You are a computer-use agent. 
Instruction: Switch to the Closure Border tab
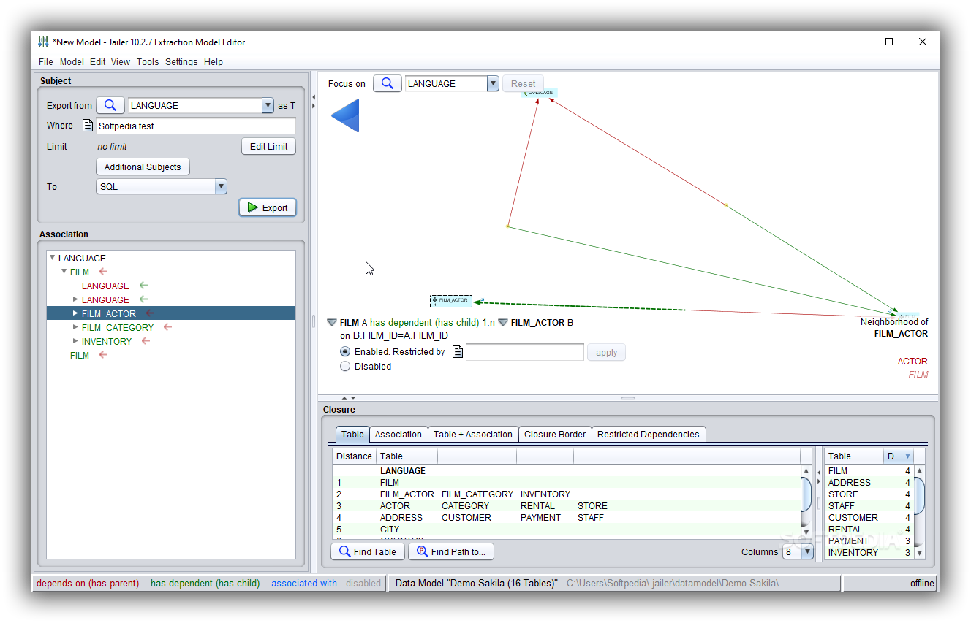click(x=555, y=434)
